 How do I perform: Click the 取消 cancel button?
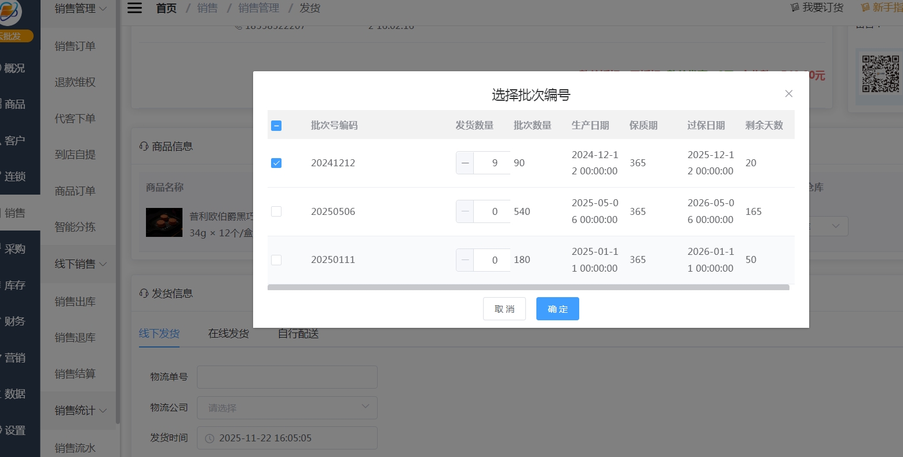tap(504, 309)
